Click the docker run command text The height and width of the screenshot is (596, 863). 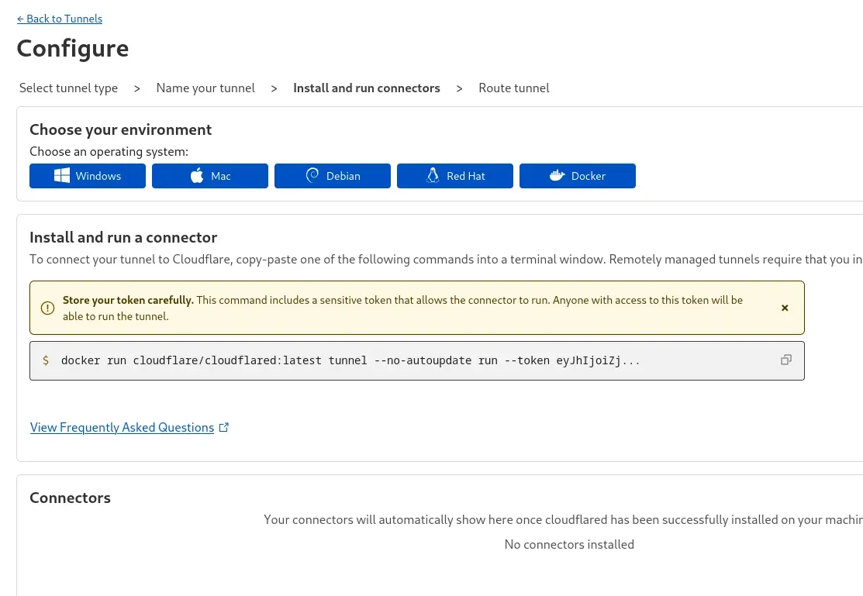pyautogui.click(x=350, y=360)
